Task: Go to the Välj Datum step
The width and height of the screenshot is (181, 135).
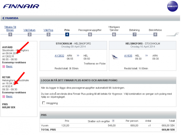Action: pyautogui.click(x=30, y=30)
